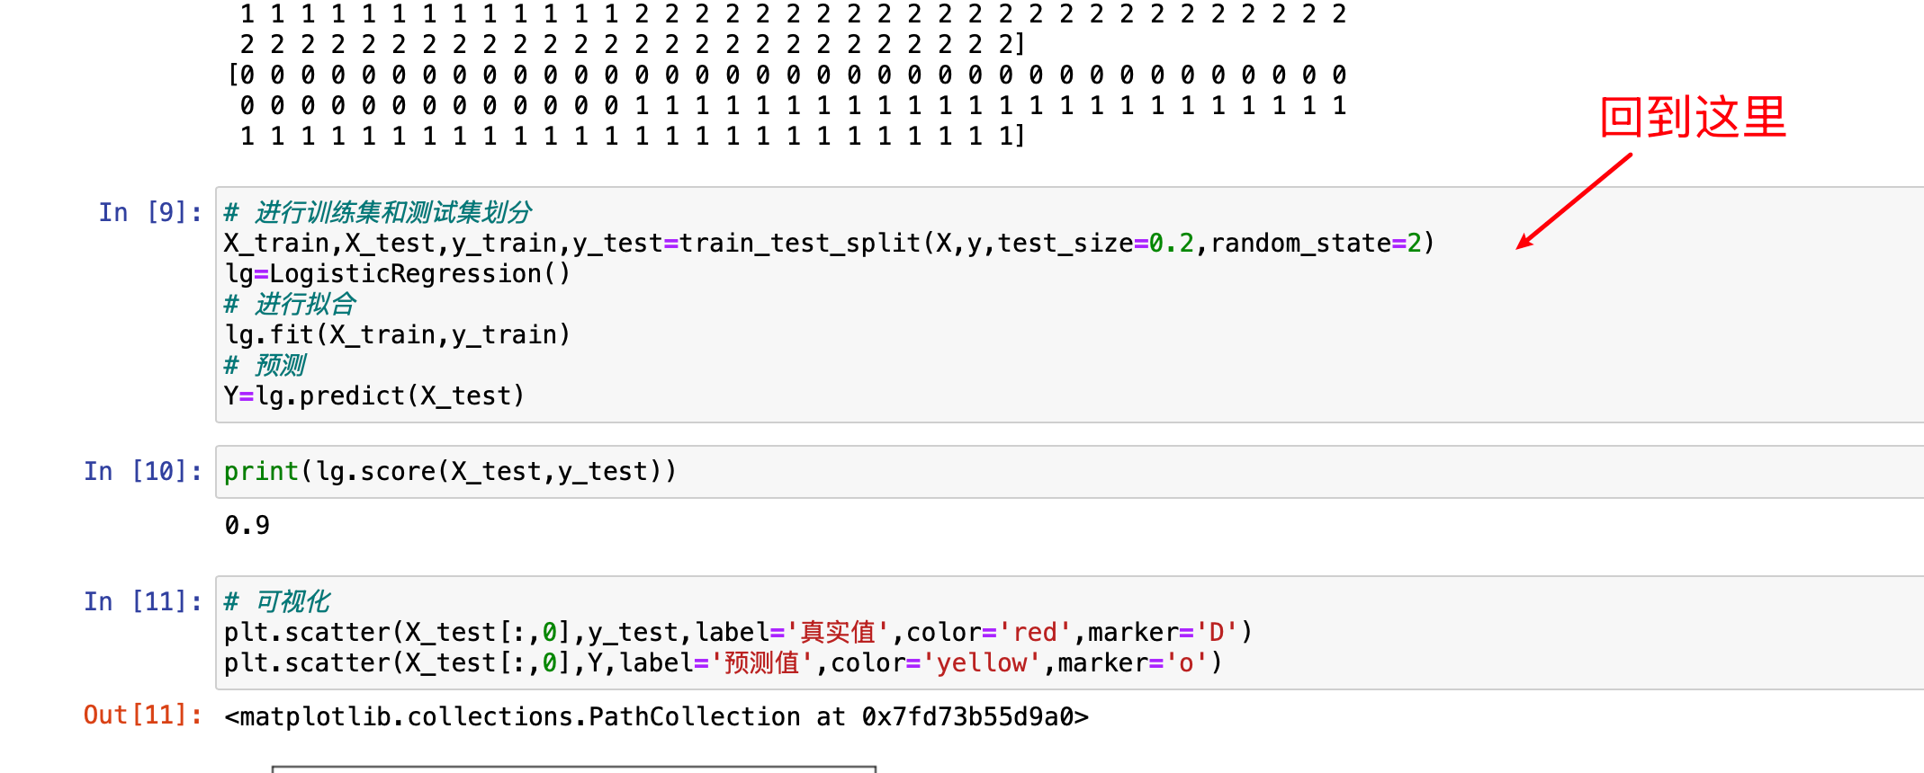This screenshot has height=773, width=1924.
Task: Click the Y=lg.predict(X_test) line
Action: coord(374,396)
